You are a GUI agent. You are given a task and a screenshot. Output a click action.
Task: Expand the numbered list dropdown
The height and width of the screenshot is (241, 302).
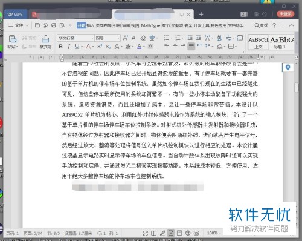point(182,38)
